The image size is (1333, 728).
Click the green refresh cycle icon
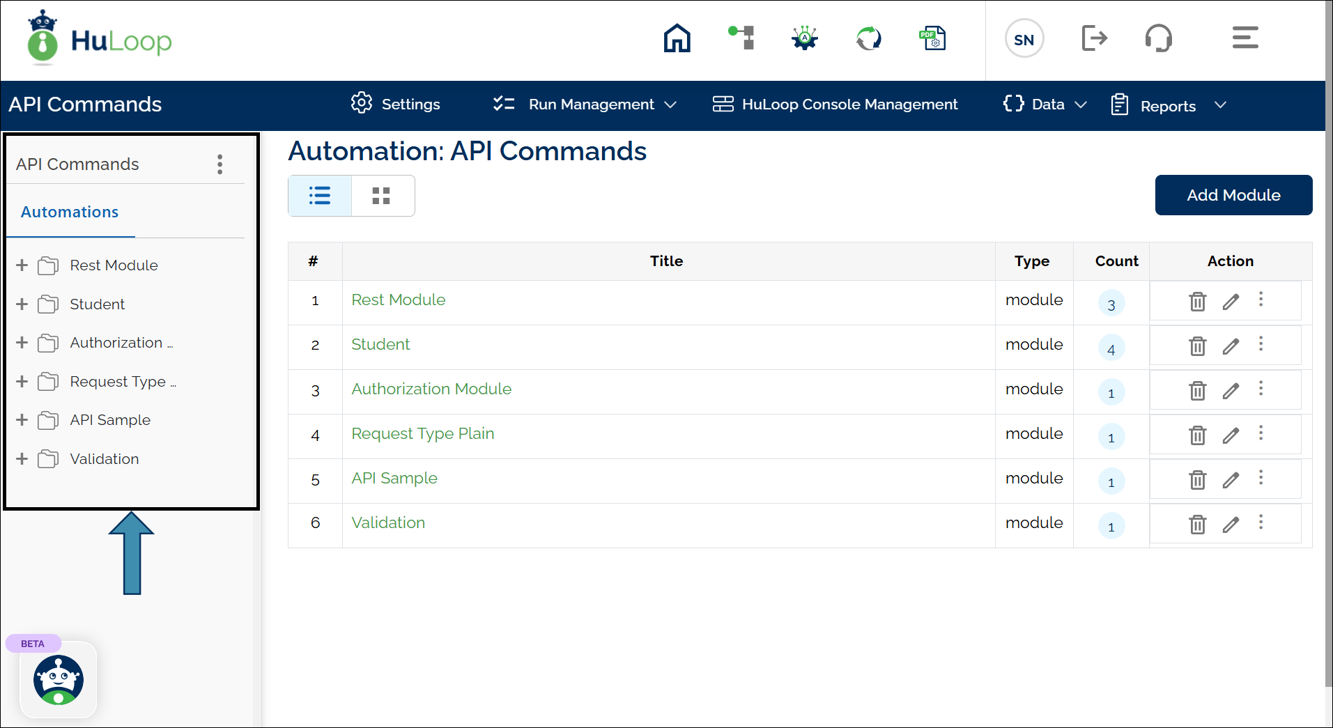click(x=868, y=38)
